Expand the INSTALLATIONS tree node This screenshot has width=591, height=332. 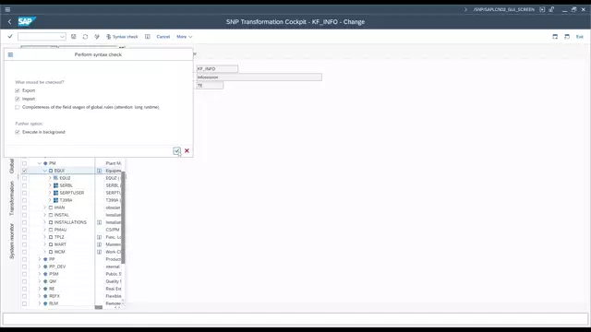(44, 222)
